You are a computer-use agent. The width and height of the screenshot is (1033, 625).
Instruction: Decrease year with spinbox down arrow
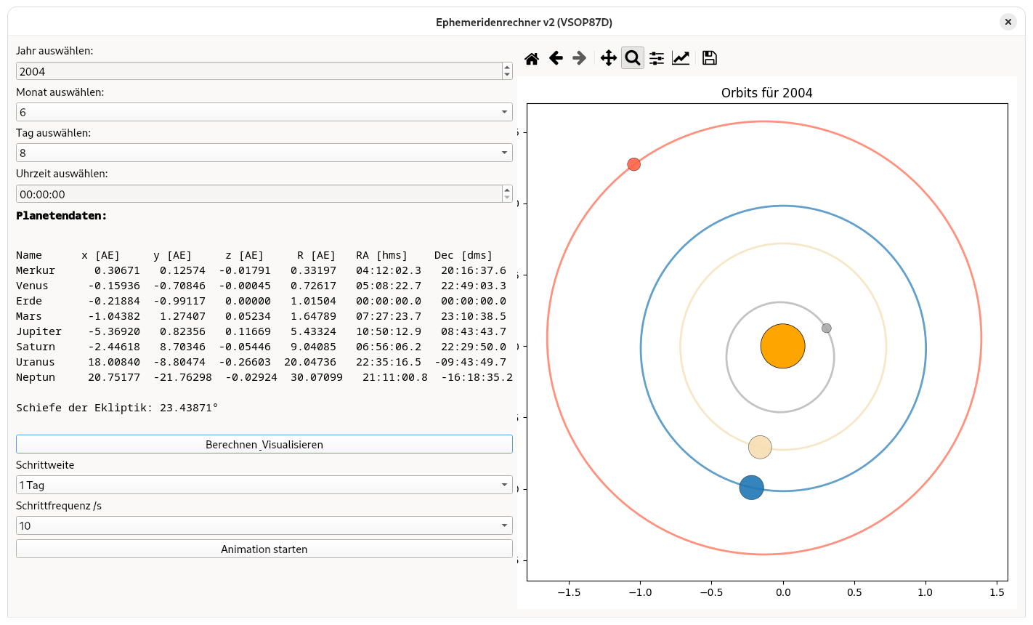tap(507, 75)
